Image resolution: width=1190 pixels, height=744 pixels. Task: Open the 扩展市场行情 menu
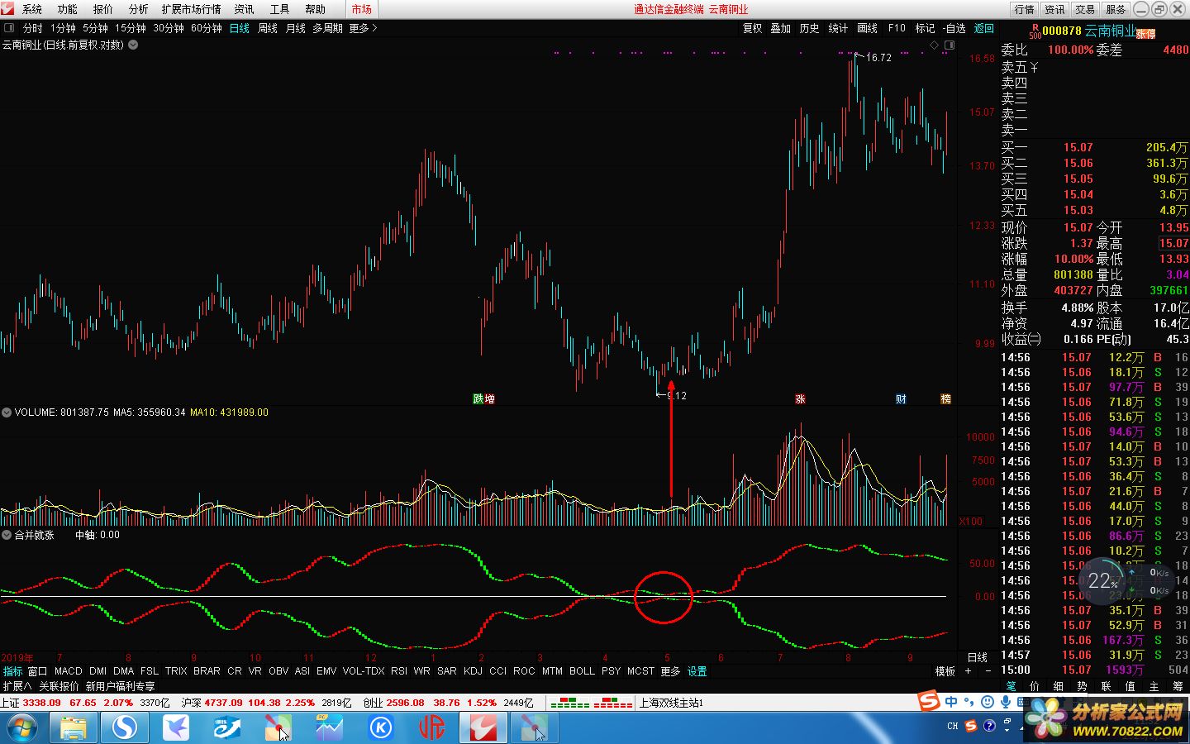tap(191, 9)
